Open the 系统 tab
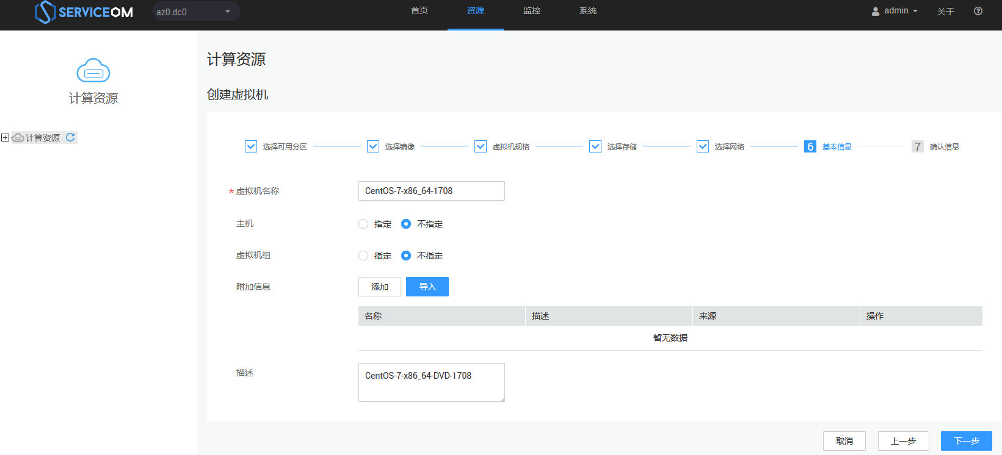Image resolution: width=1002 pixels, height=455 pixels. click(588, 11)
